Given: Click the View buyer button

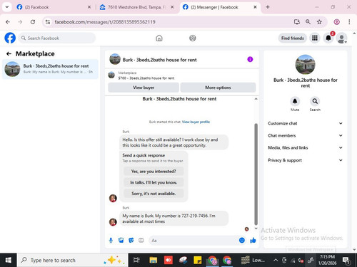Looking at the screenshot, I should coord(144,88).
